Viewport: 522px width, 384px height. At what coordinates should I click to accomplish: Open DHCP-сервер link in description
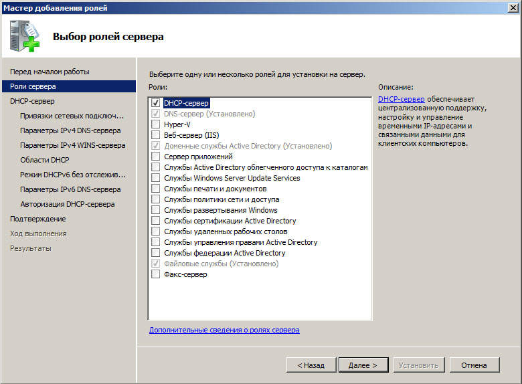pos(401,99)
